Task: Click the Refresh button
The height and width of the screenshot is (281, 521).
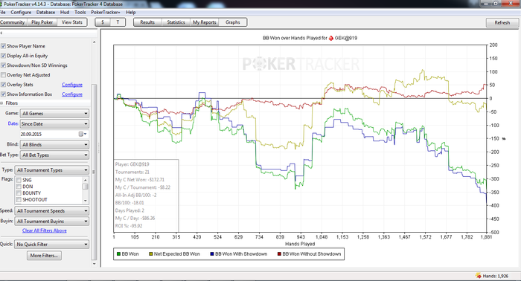Action: click(502, 22)
